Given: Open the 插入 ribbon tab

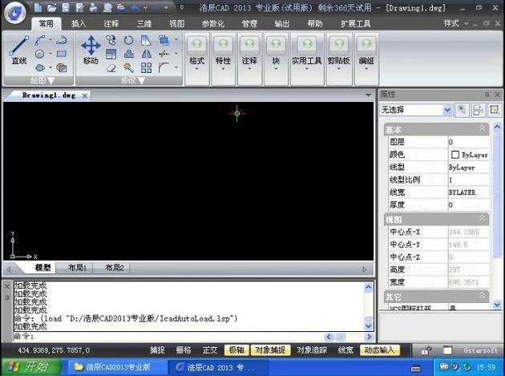Looking at the screenshot, I should 79,24.
